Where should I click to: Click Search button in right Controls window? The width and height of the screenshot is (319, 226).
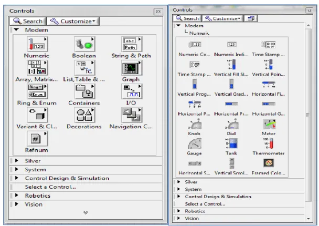(x=187, y=18)
